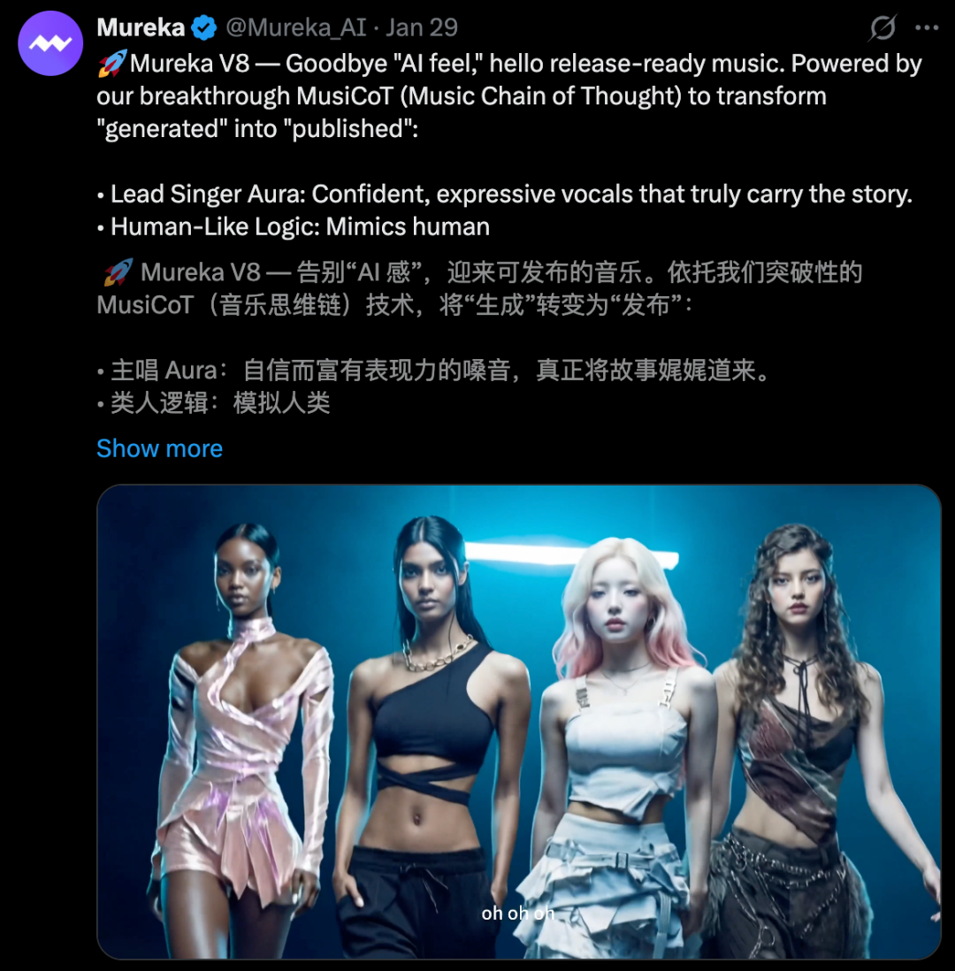955x971 pixels.
Task: Click the blue verified badge beside Mureka
Action: 203,28
